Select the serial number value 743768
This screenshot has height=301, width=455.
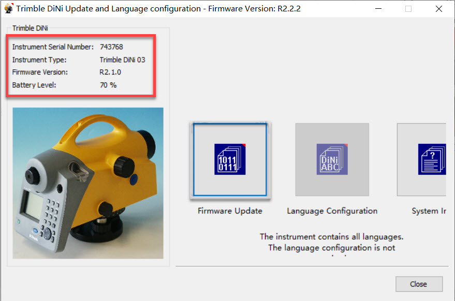[x=111, y=47]
